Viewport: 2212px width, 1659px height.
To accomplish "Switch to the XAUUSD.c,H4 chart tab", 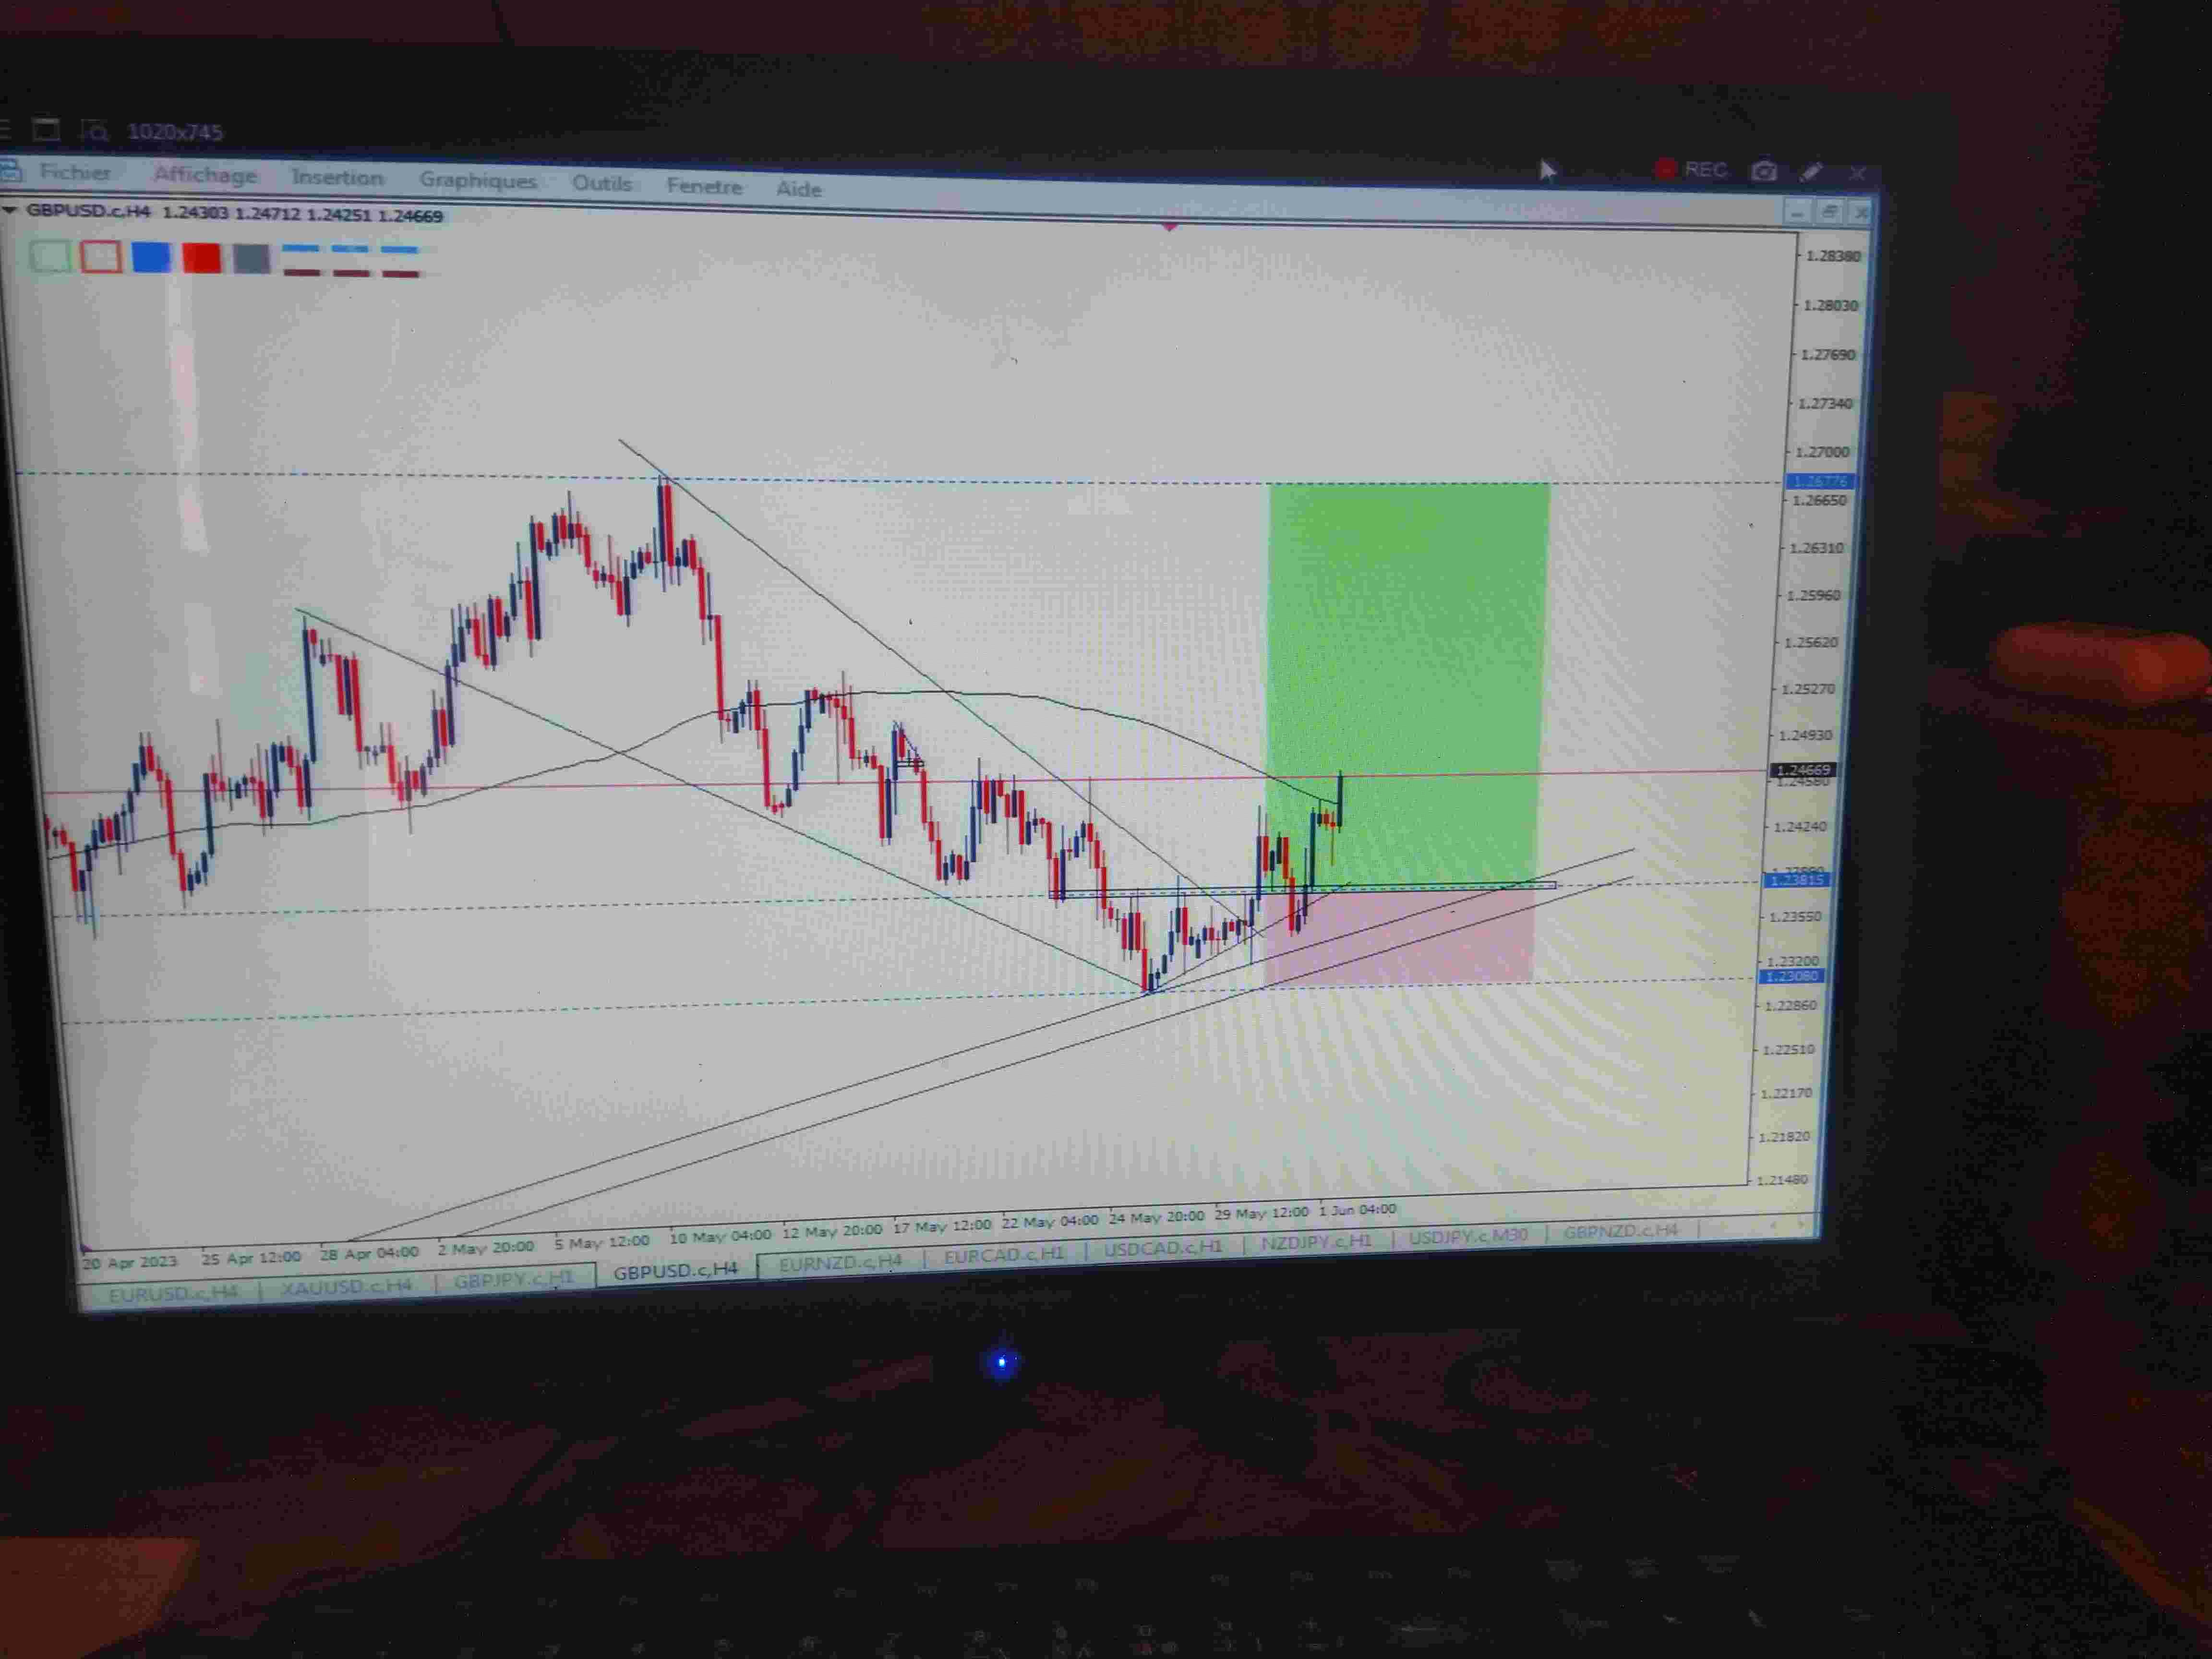I will 346,1286.
